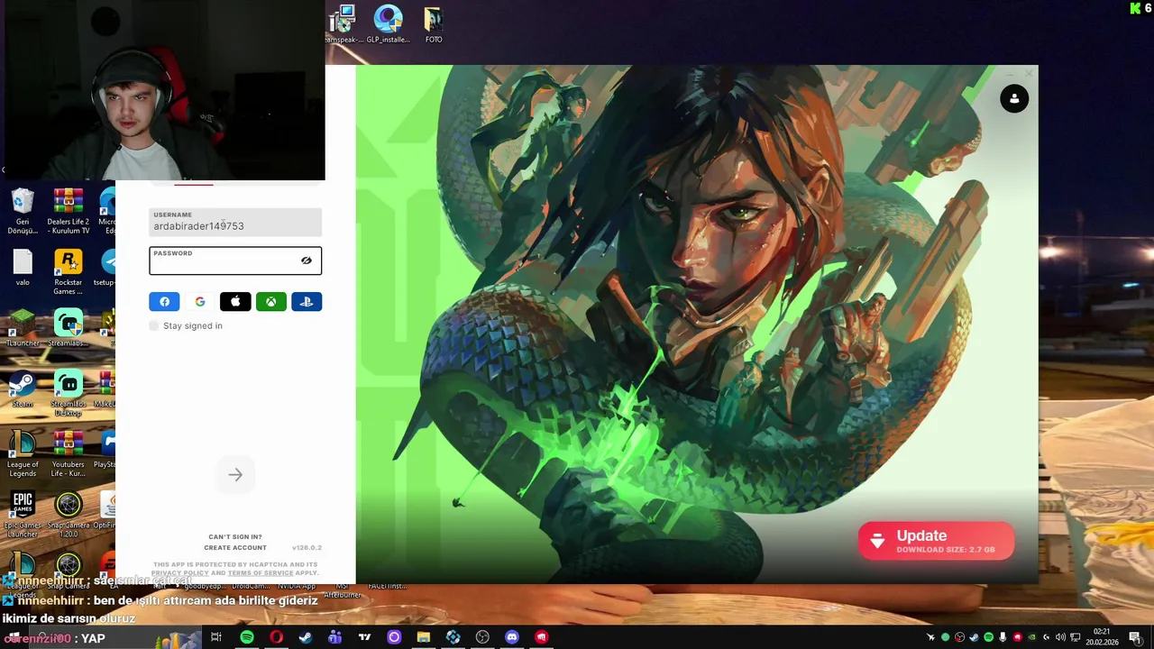Open the Logitech G Hub tray icon

coord(1046,637)
